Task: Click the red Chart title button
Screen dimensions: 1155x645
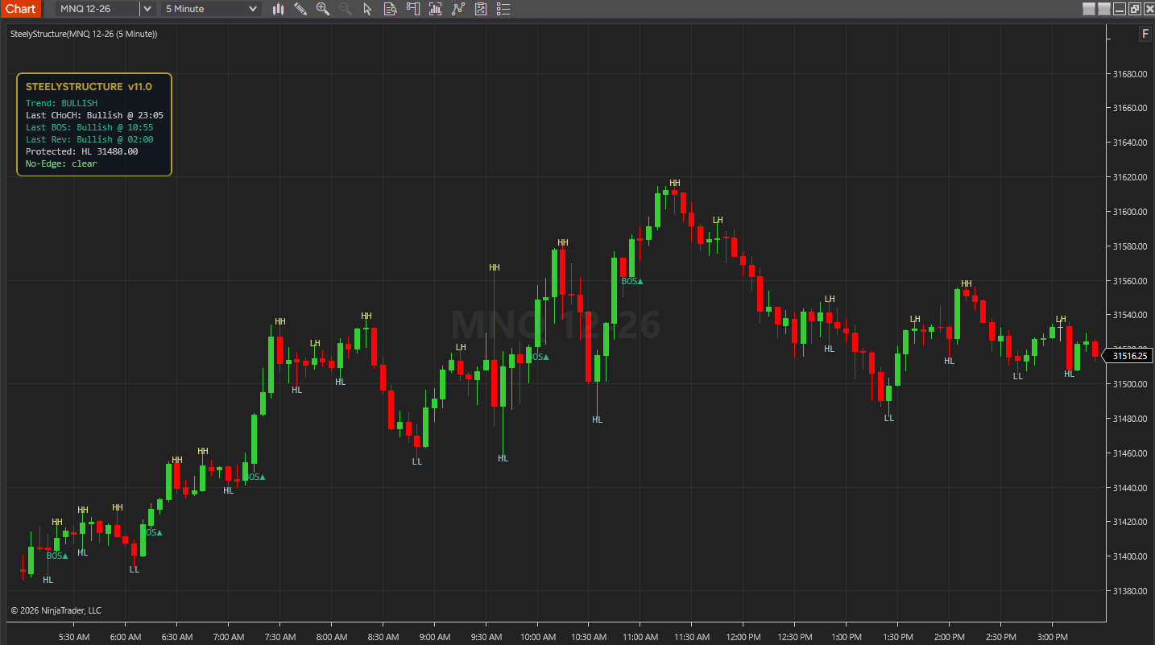Action: [x=20, y=9]
